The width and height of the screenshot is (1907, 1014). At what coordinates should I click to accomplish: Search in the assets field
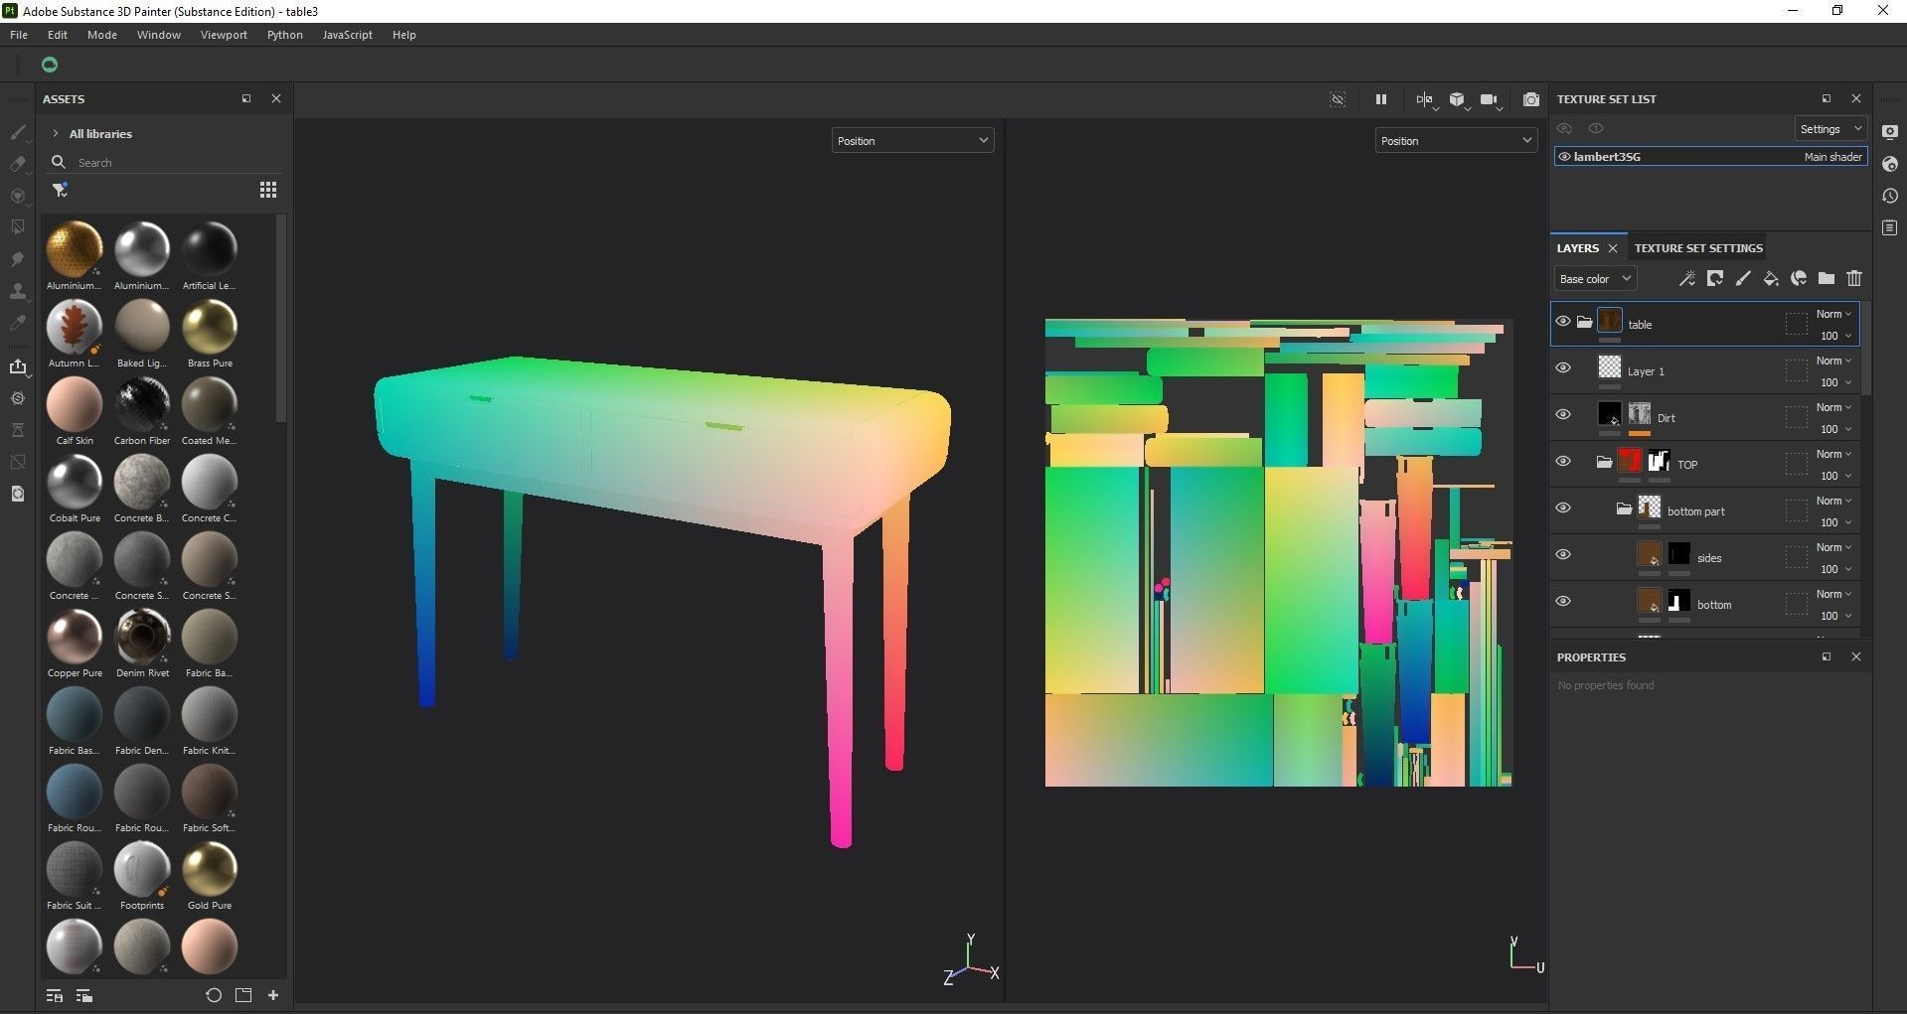point(164,162)
